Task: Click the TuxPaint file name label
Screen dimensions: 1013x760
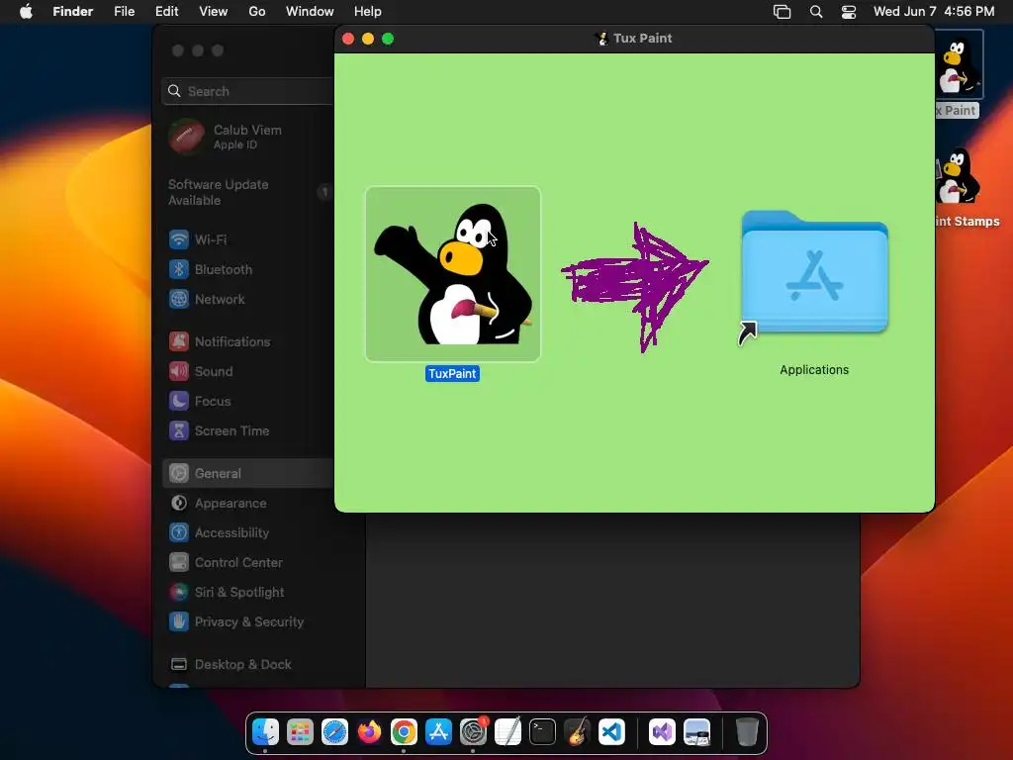Action: click(452, 373)
